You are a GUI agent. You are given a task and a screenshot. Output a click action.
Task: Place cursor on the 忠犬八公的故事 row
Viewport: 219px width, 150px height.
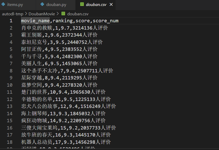[x=68, y=106]
